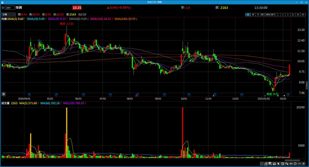Screen dimensions: 309x167
Task: Switch to the 60-minute period tab
Action: click(303, 15)
